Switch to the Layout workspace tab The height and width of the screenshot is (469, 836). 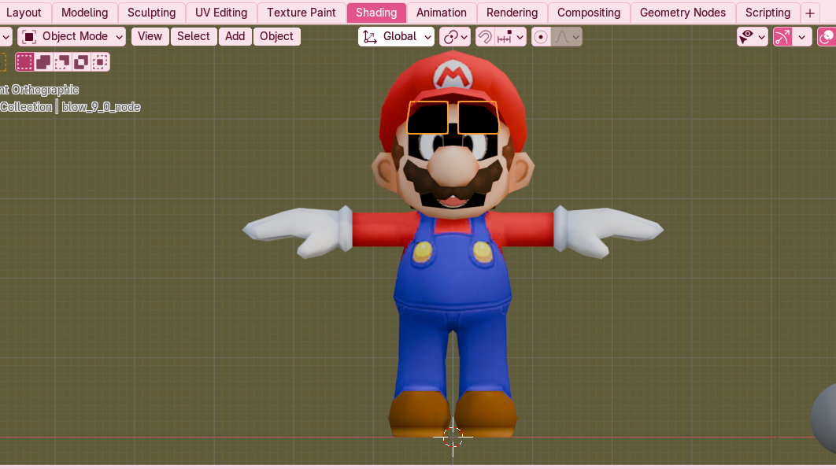(24, 13)
